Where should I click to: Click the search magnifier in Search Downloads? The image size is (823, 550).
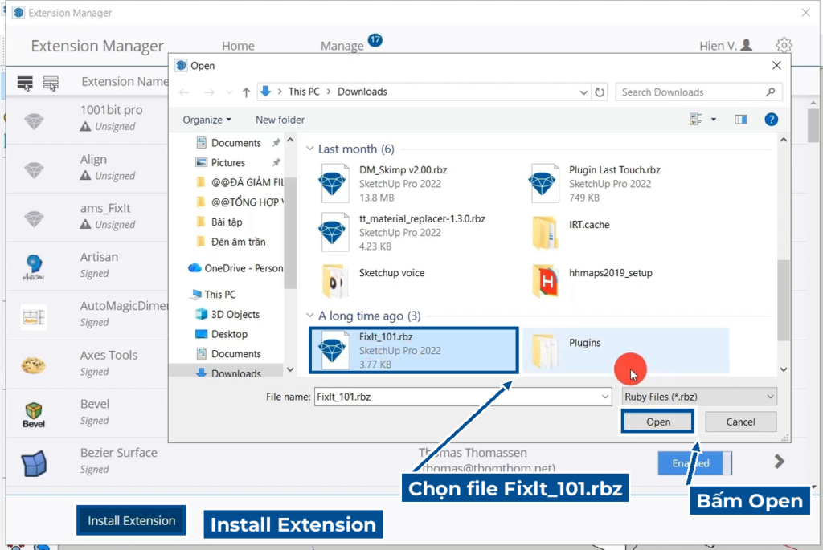770,92
